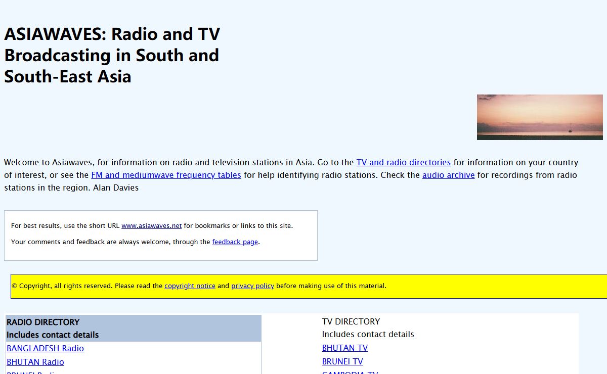Click the RADIO DIRECTORY table header
Viewport: 607px width, 374px height.
[x=43, y=322]
